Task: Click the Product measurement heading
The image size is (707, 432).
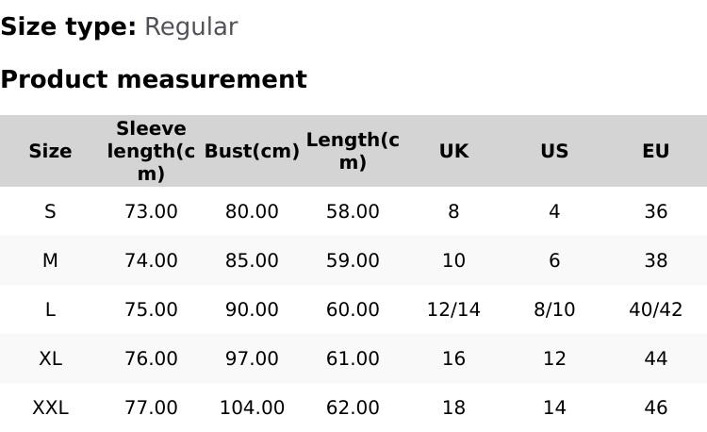Action: click(x=154, y=79)
